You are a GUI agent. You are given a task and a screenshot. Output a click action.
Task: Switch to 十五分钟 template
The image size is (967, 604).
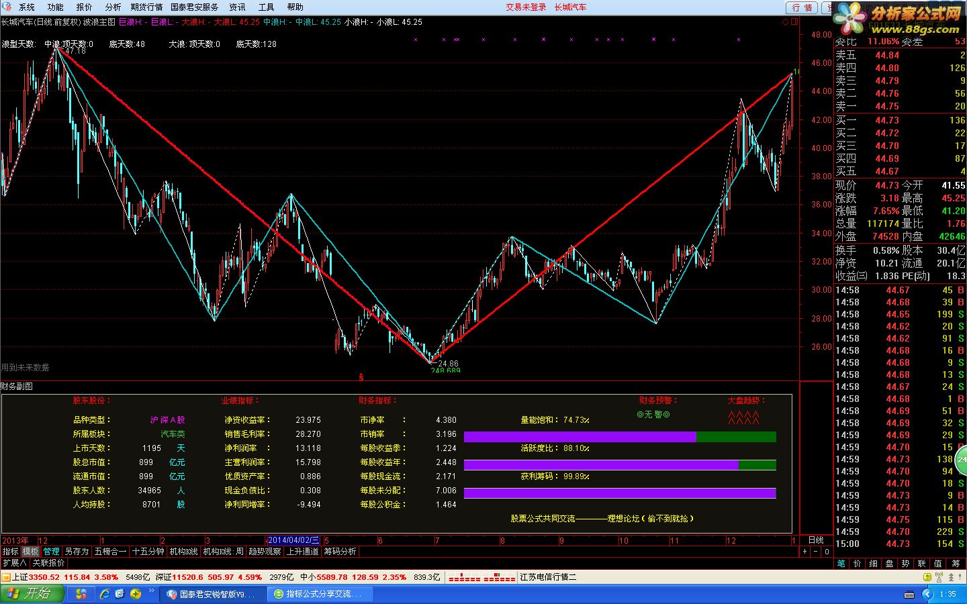click(148, 552)
